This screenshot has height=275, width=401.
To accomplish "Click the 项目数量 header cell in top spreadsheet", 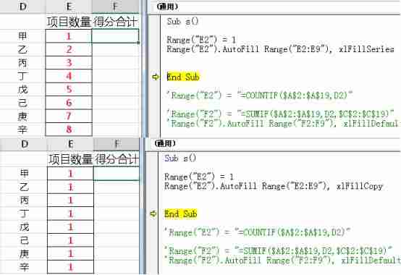I will (x=69, y=22).
